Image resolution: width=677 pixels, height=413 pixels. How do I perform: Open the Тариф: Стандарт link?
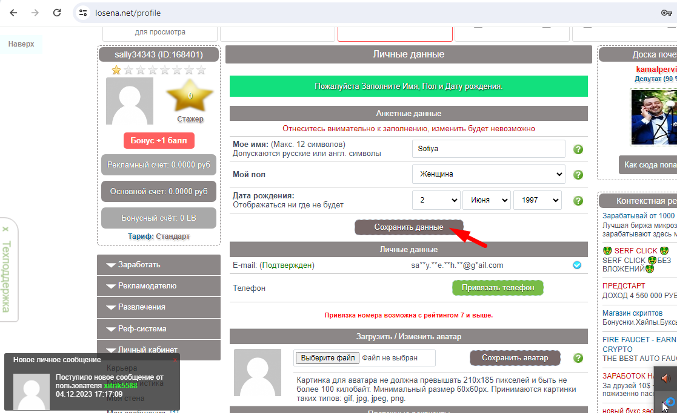[x=159, y=236]
